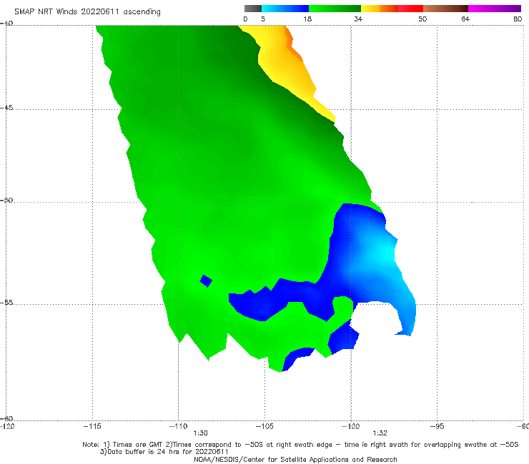Click the color bar label '34'
The width and height of the screenshot is (529, 464).
pyautogui.click(x=358, y=19)
